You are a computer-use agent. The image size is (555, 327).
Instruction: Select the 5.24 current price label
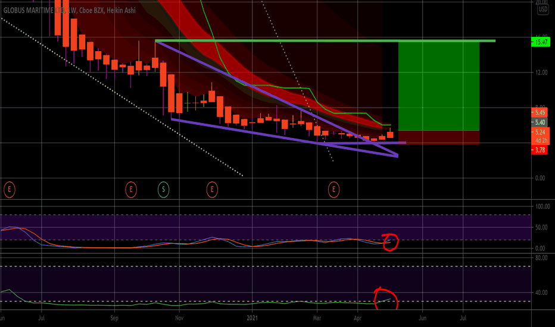click(541, 132)
